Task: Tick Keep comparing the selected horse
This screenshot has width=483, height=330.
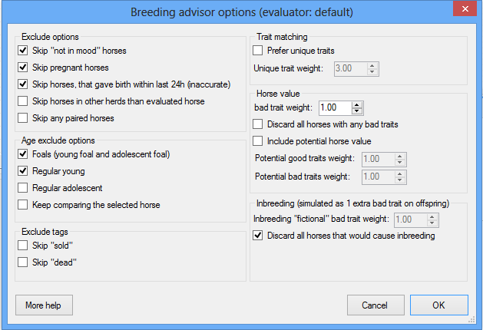Action: (x=23, y=205)
